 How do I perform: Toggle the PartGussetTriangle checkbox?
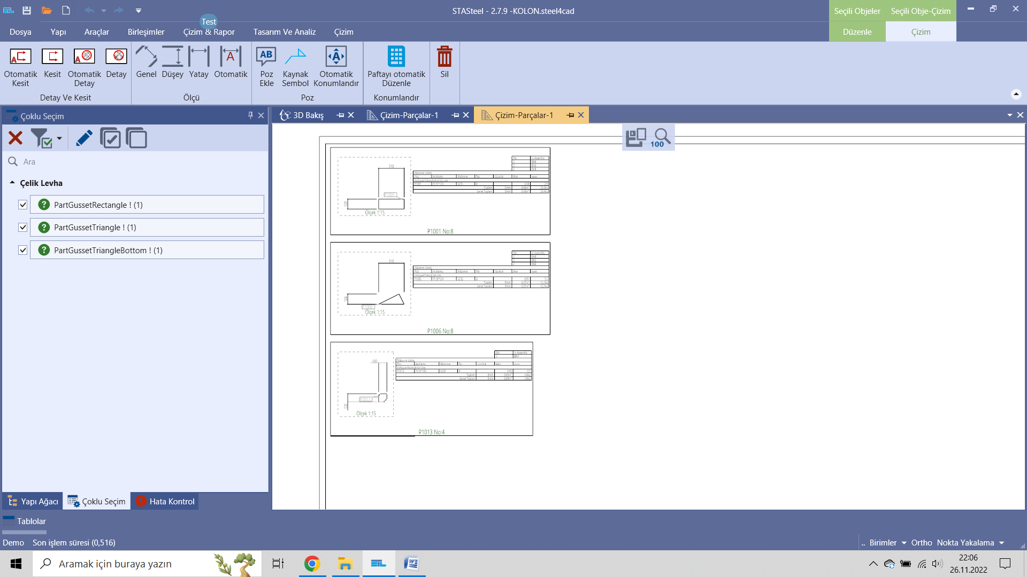click(x=23, y=228)
